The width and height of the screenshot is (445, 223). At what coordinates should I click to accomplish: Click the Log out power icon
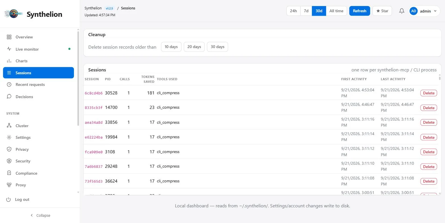[x=9, y=199]
